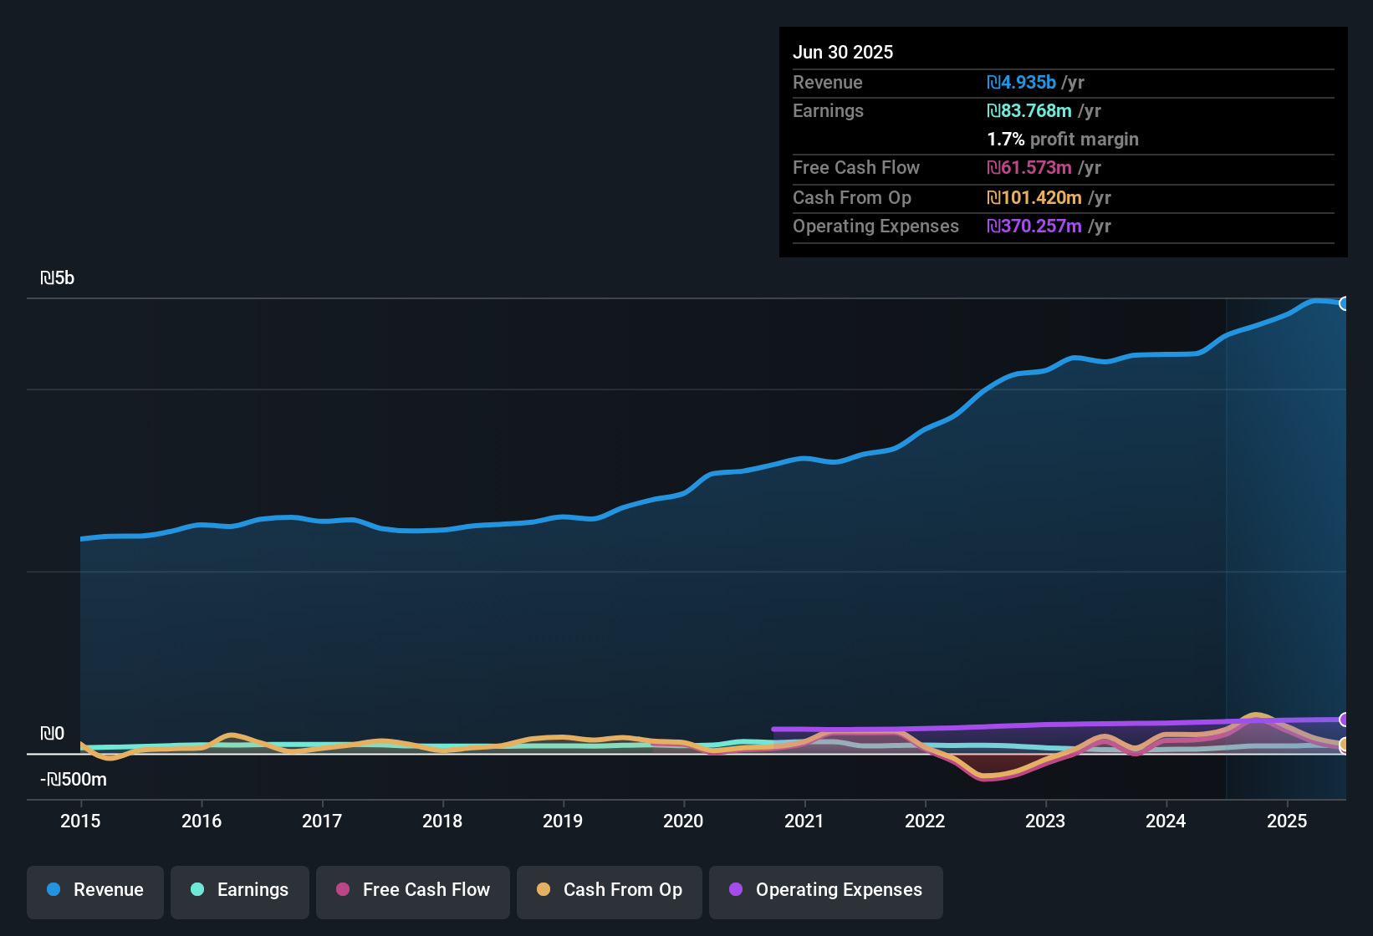The height and width of the screenshot is (936, 1373).
Task: Click the ₪370.257m Operating Expenses value
Action: (1036, 226)
